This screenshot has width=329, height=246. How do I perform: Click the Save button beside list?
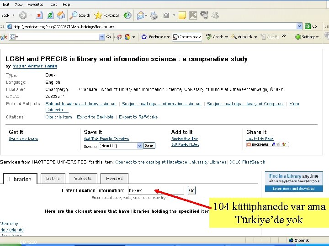pyautogui.click(x=149, y=146)
